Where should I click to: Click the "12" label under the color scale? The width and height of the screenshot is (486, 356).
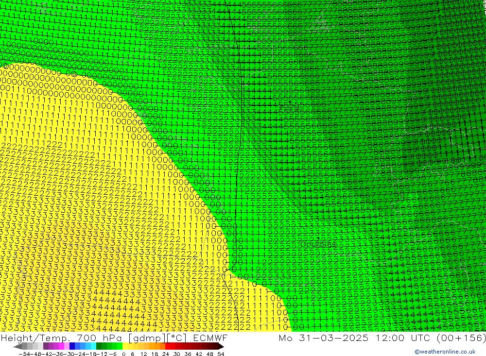click(143, 354)
